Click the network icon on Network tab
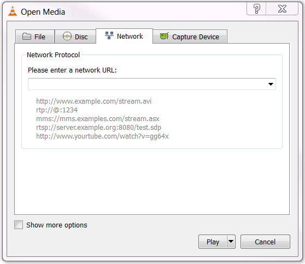 109,35
